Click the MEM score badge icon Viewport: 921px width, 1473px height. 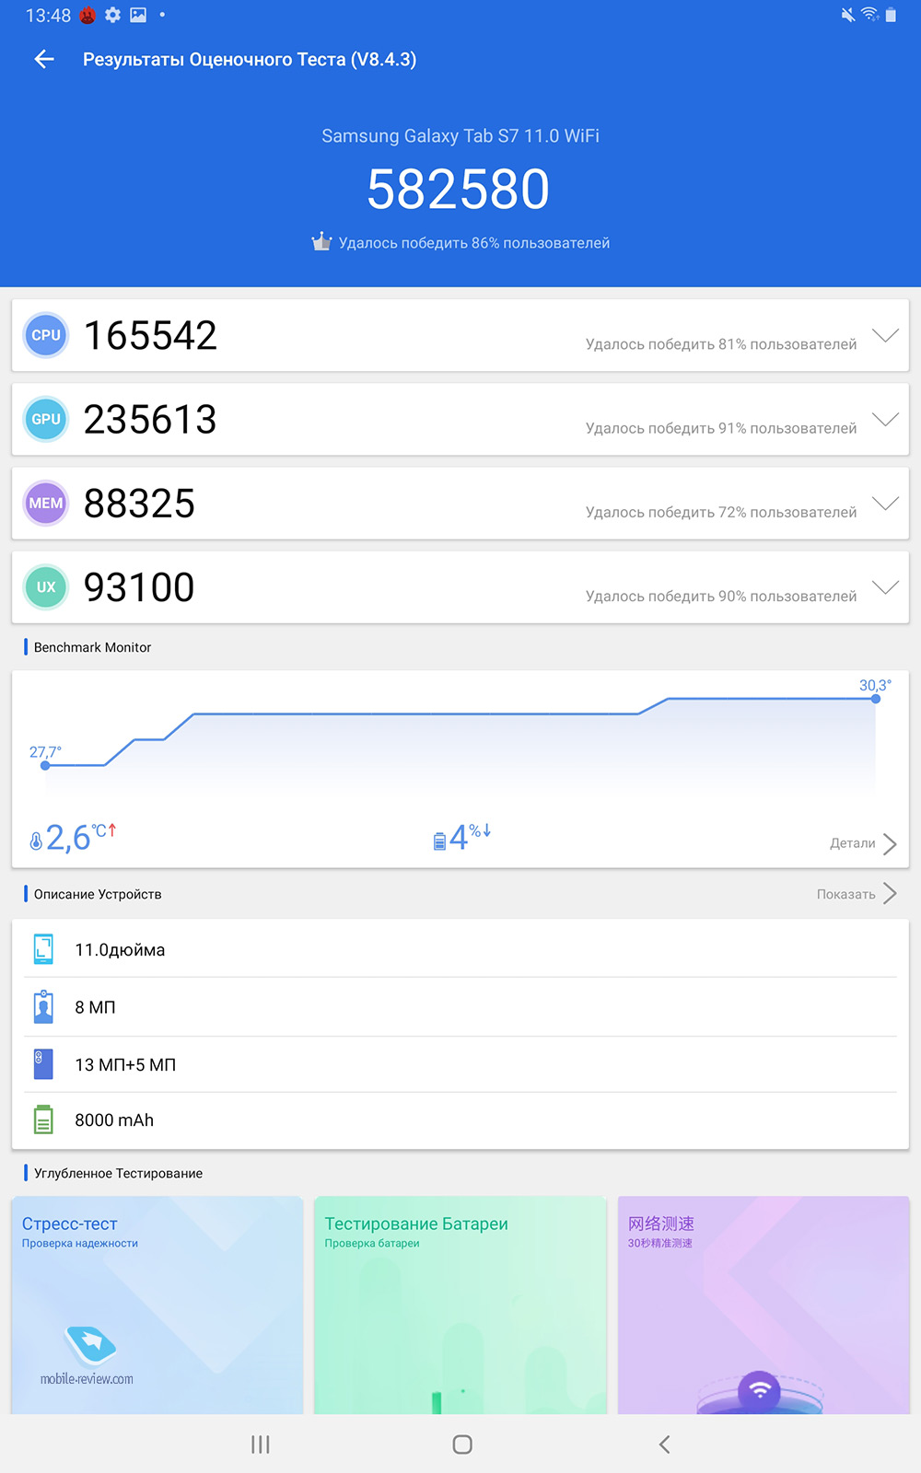(46, 503)
